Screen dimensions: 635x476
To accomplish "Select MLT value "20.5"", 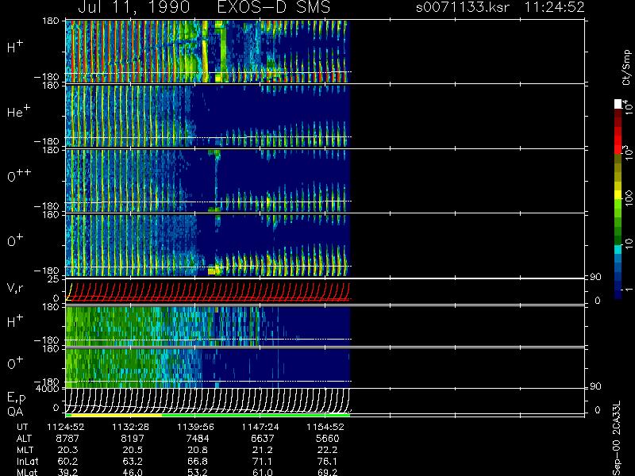I will [x=133, y=450].
